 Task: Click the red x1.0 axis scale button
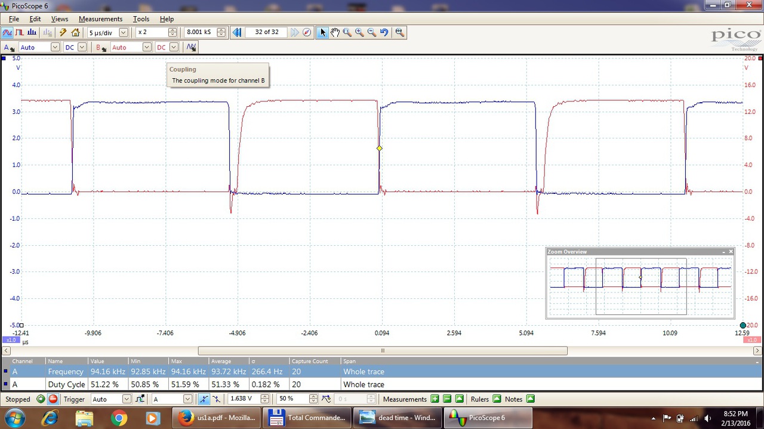pyautogui.click(x=752, y=340)
